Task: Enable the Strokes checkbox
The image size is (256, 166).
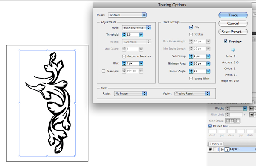Action: pos(191,34)
